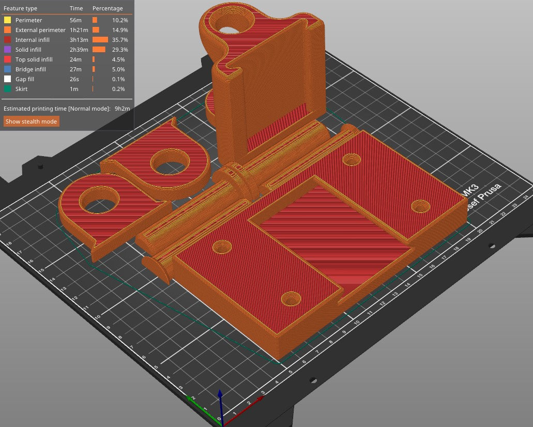This screenshot has height=427, width=533.
Task: Hide External perimeter using its legend label
Action: (x=40, y=30)
